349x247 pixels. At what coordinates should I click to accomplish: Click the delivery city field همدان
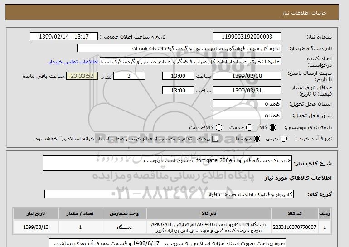coord(247,115)
